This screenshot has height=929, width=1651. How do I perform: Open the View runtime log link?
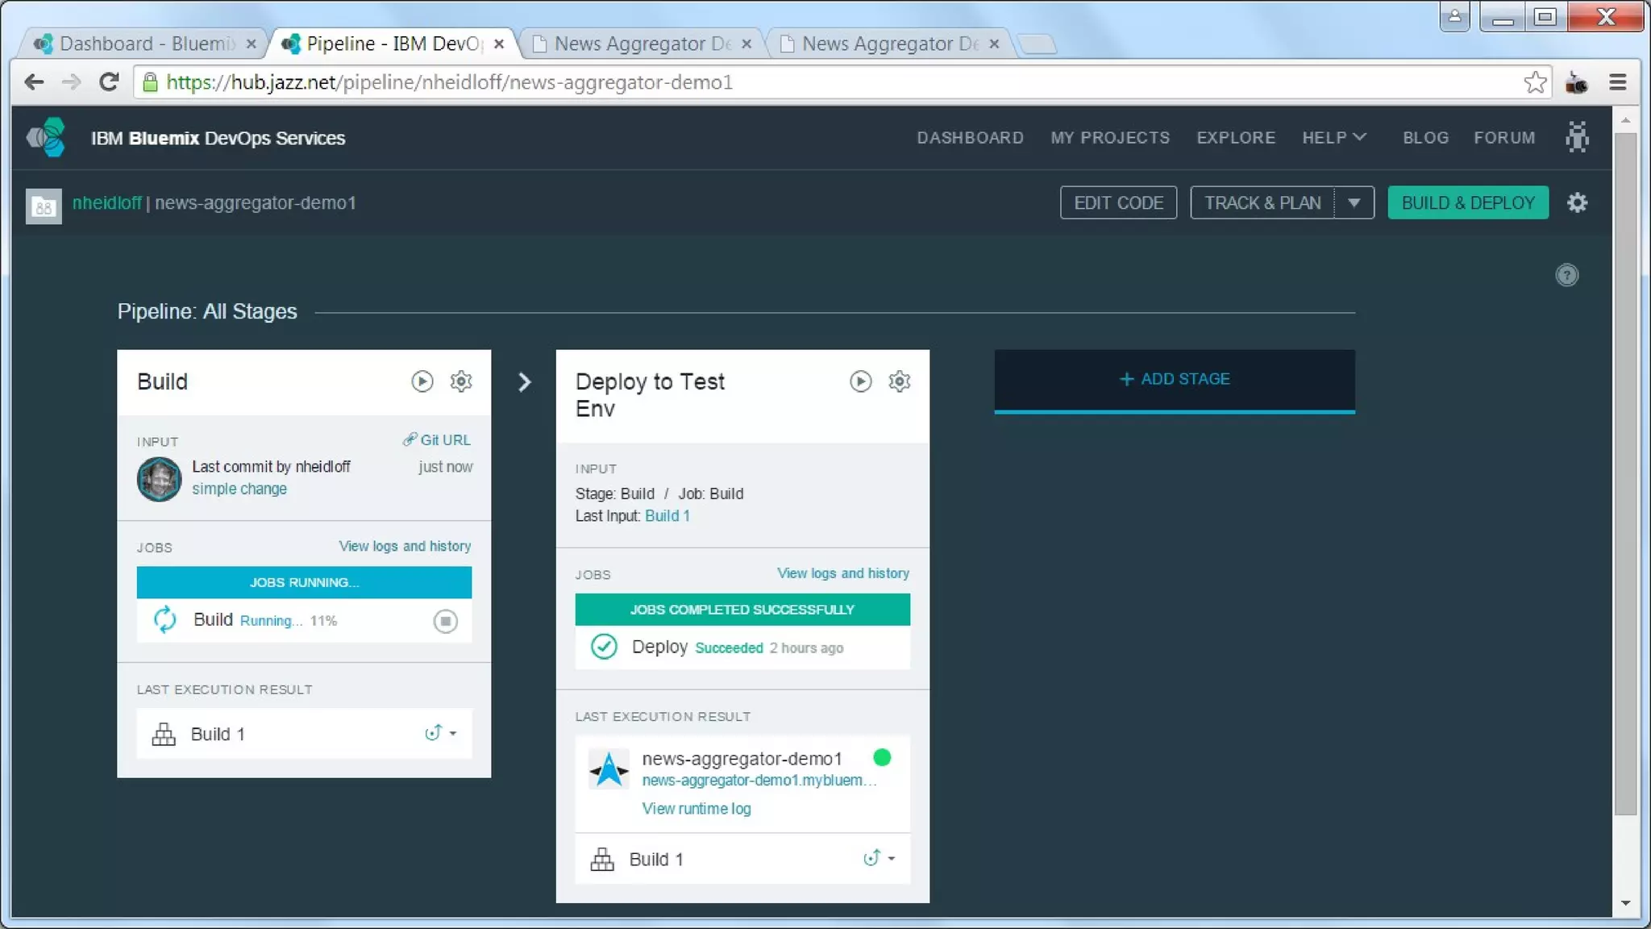click(696, 809)
